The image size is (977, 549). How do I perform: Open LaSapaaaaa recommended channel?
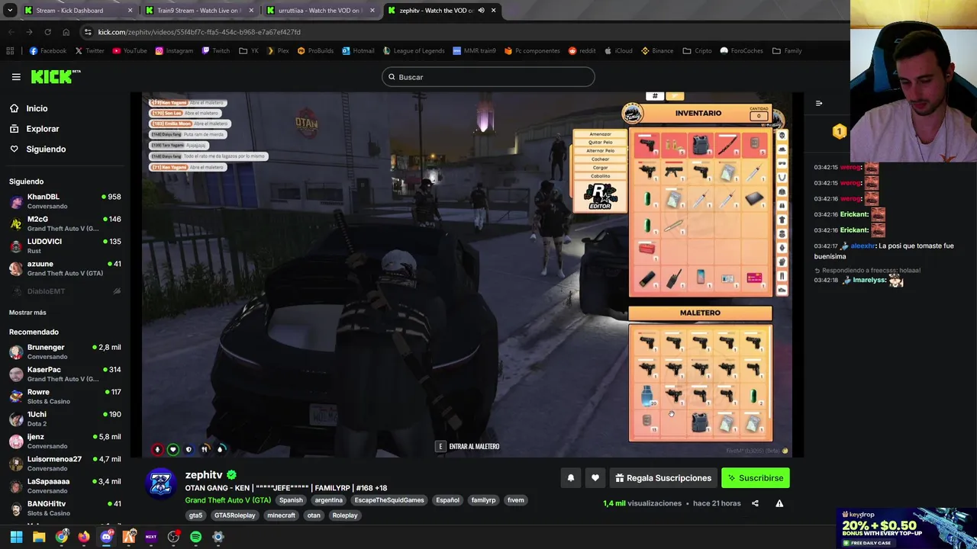click(x=65, y=486)
